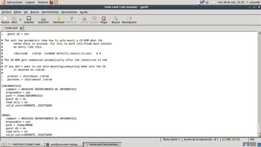Open the Reemplazar replace tool
Screen dimensions: 261x147
129,20
